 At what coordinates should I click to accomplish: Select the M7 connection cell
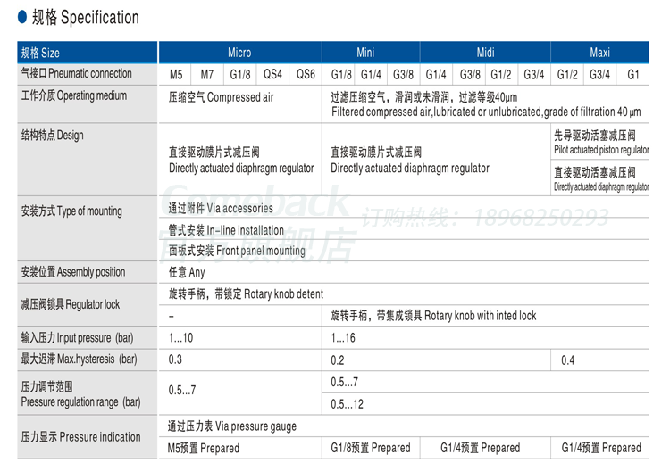[207, 75]
